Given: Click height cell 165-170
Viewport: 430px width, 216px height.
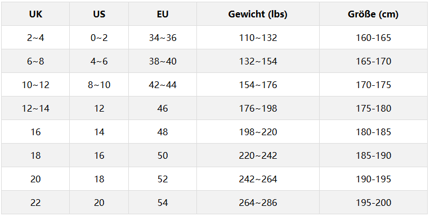Looking at the screenshot, I should (373, 61).
